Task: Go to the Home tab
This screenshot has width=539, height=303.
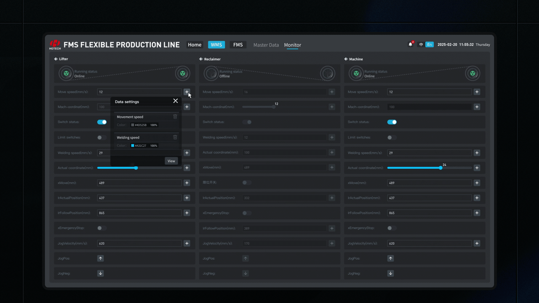Action: [195, 45]
